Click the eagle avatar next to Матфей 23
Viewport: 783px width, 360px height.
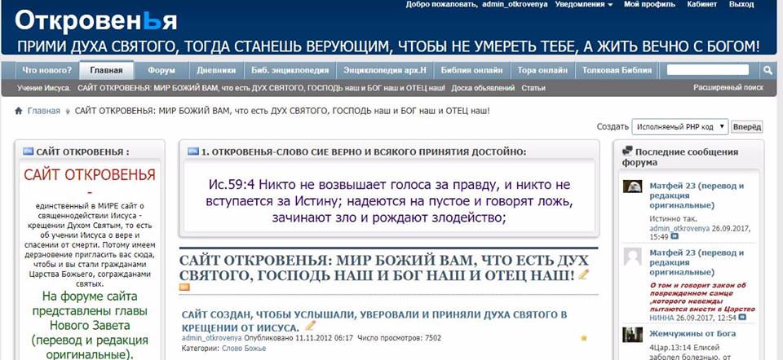point(632,187)
